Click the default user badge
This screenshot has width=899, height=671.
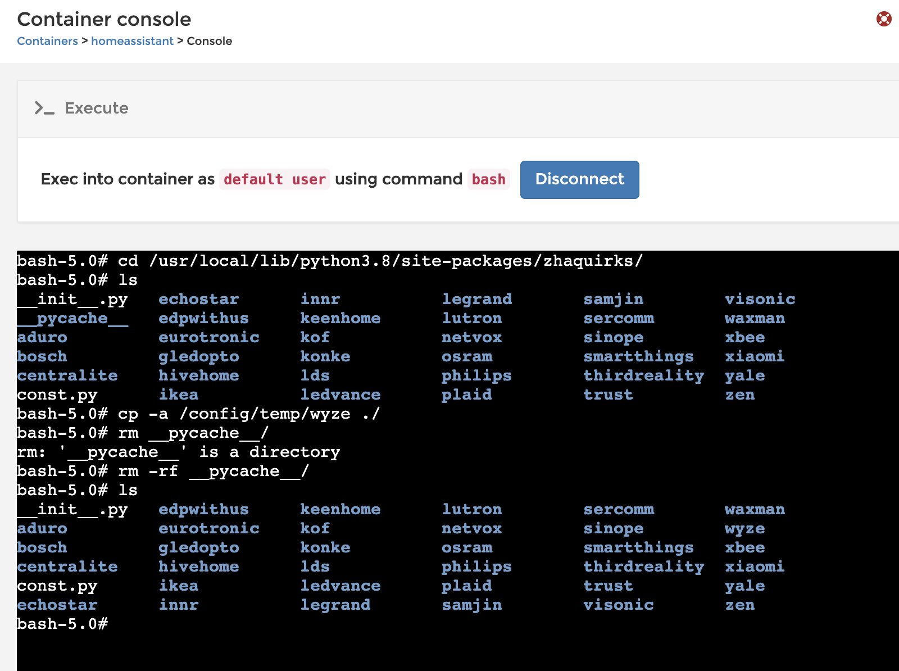click(x=275, y=179)
